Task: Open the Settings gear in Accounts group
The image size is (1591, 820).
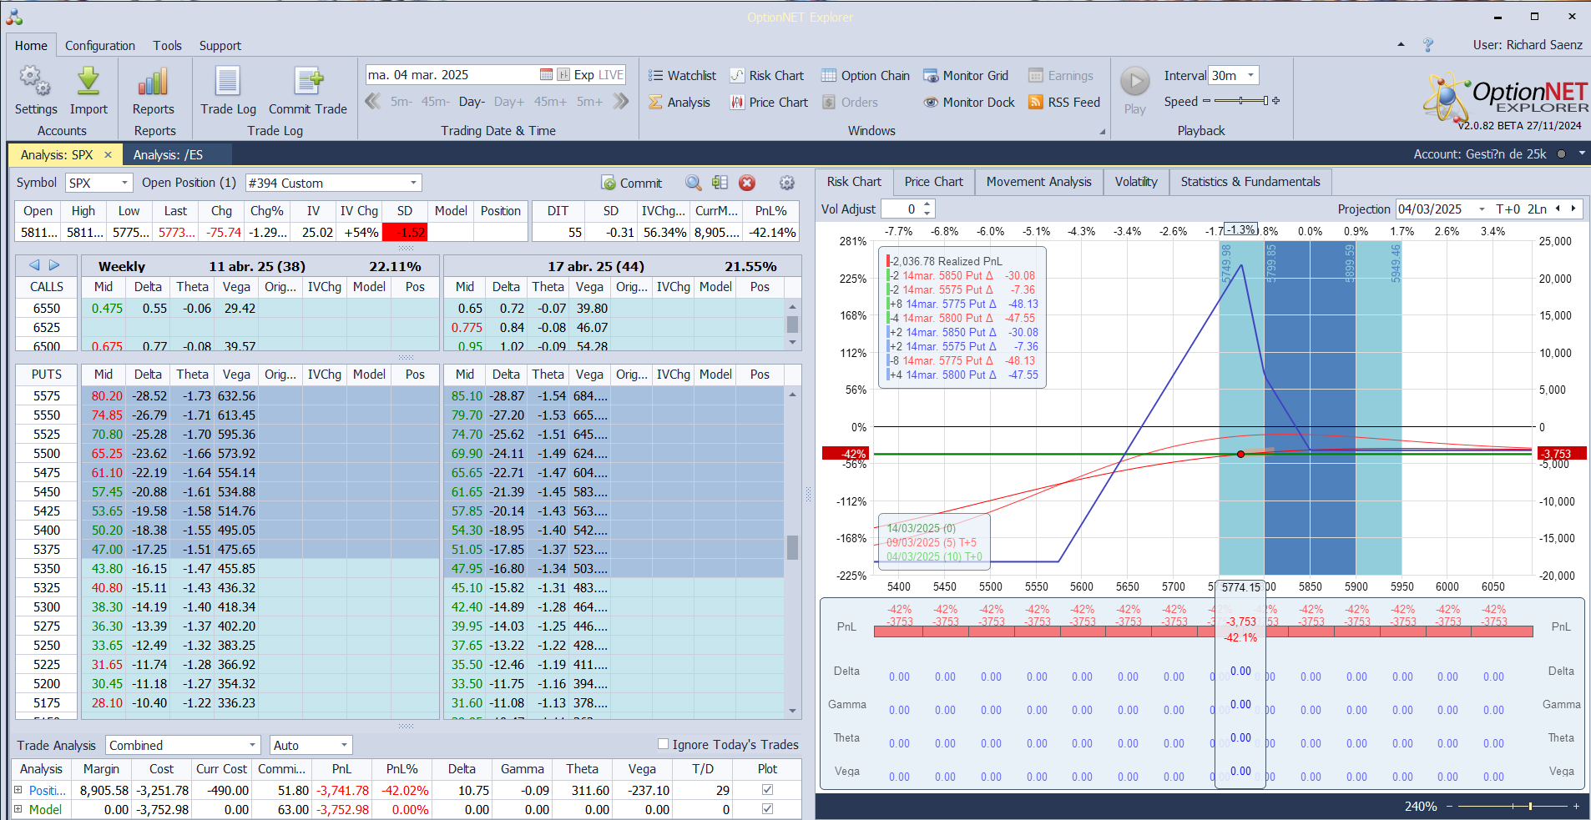Action: click(x=36, y=91)
